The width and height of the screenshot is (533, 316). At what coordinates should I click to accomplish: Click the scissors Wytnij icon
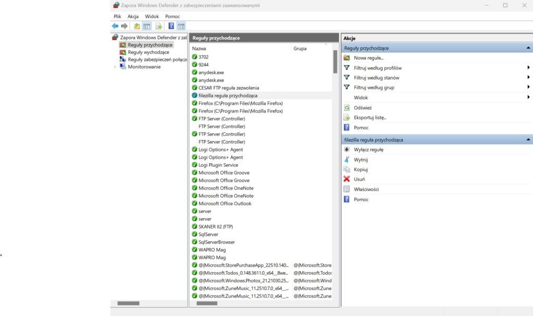pos(347,159)
